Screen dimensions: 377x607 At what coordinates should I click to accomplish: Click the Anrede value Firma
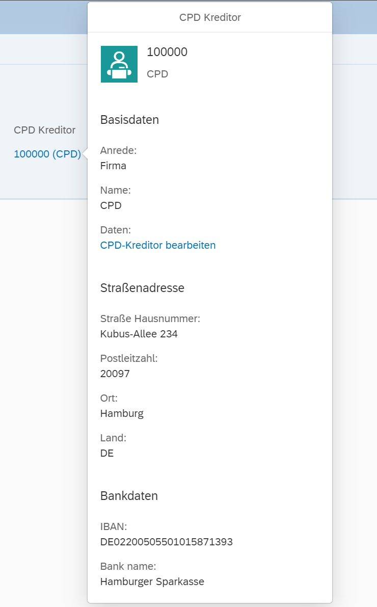coord(112,166)
